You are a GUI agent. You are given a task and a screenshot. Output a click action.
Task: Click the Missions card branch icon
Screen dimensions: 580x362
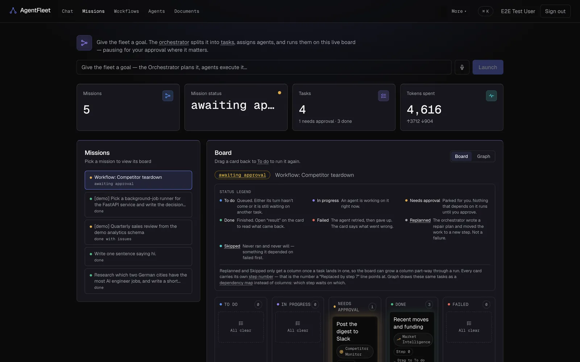coord(168,96)
